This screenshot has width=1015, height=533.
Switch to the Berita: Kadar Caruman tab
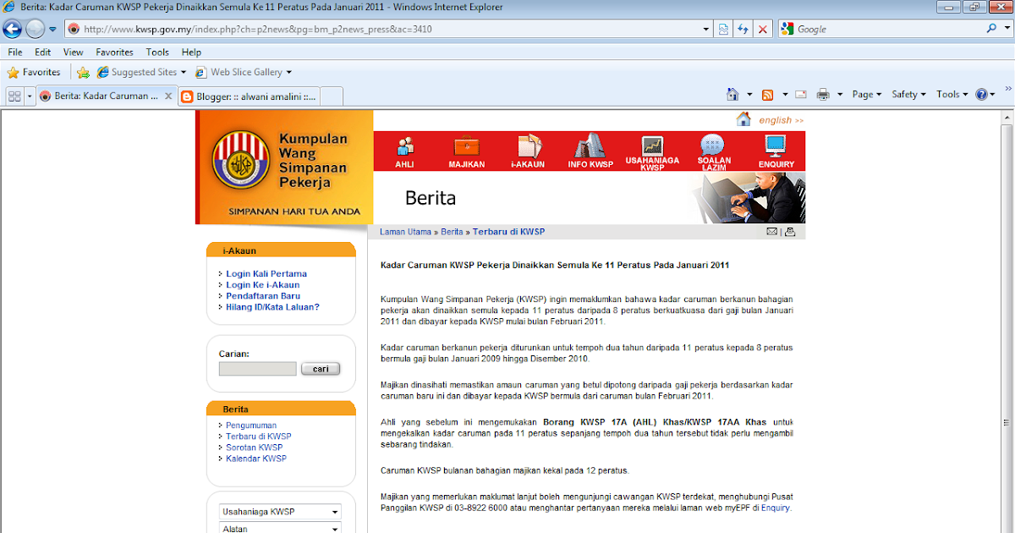pos(106,96)
